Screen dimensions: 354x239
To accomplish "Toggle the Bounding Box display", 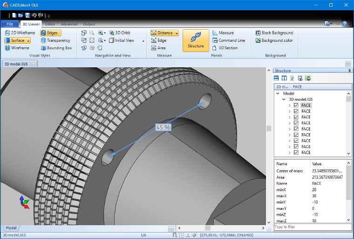I will [56, 48].
